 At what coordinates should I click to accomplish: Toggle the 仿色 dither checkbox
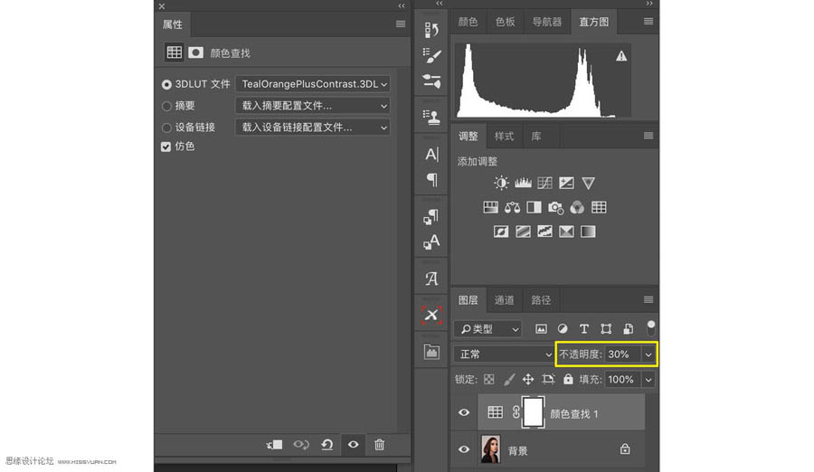[166, 146]
